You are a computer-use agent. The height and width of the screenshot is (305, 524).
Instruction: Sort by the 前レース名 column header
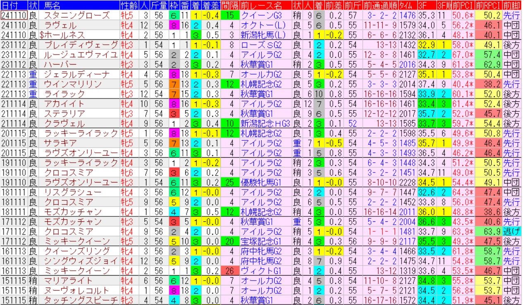(x=261, y=5)
